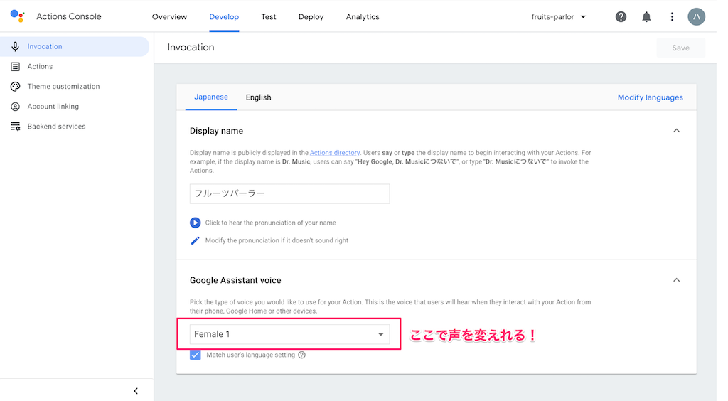Toggle Match user's language setting checkbox

click(x=195, y=355)
